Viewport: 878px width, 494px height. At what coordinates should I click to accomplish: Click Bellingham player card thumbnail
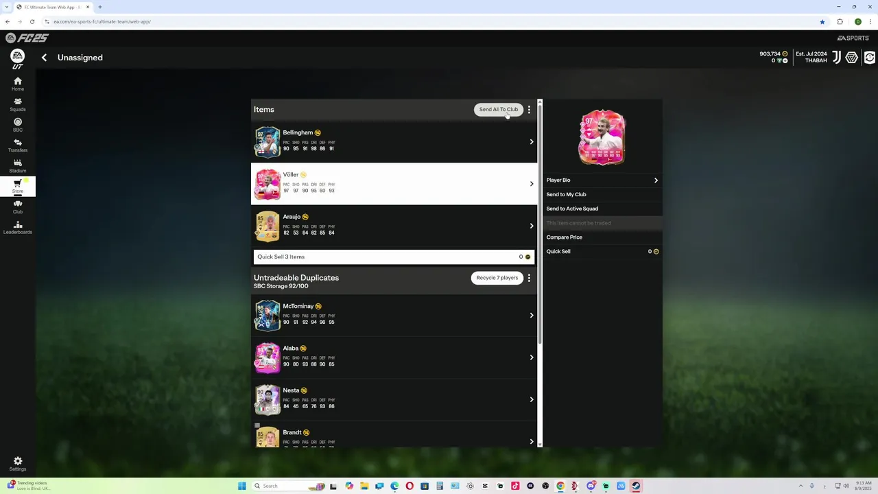pyautogui.click(x=268, y=142)
